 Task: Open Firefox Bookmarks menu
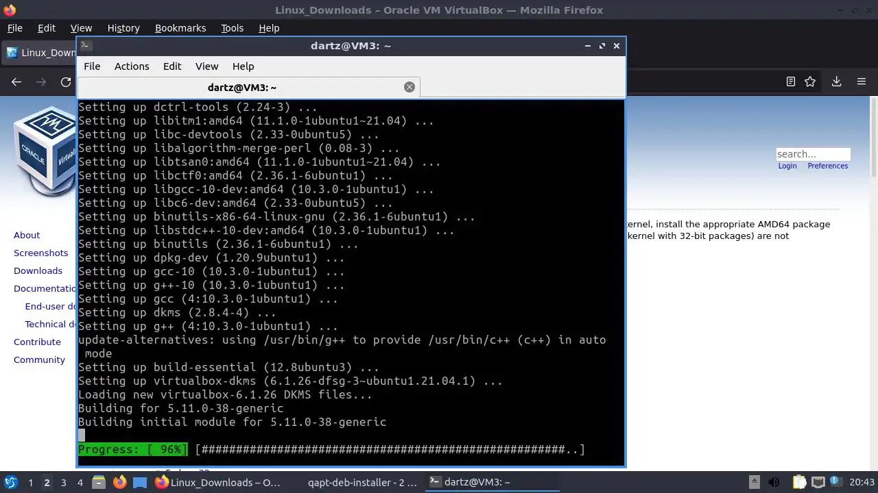click(180, 28)
